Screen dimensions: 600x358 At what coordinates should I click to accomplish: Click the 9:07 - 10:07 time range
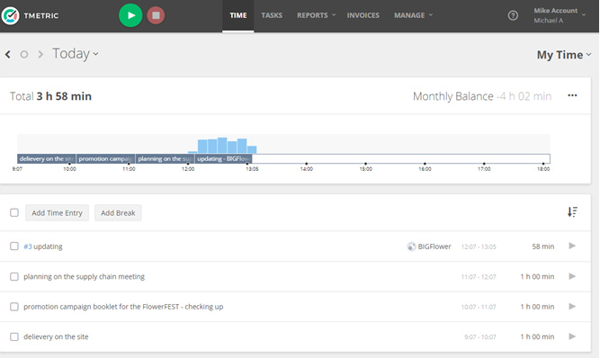(x=479, y=337)
